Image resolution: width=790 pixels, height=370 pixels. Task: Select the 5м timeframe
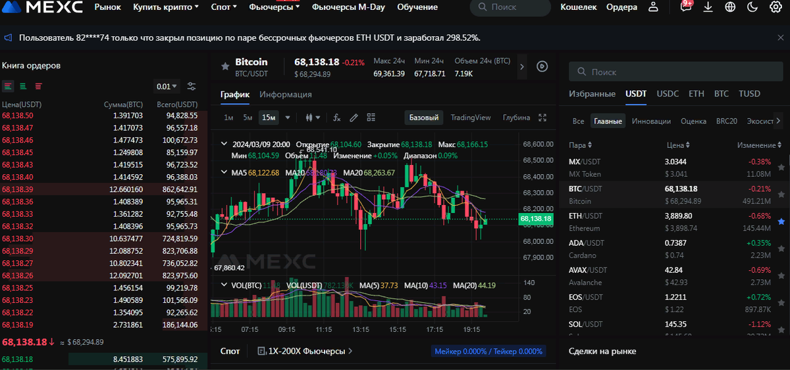click(248, 118)
